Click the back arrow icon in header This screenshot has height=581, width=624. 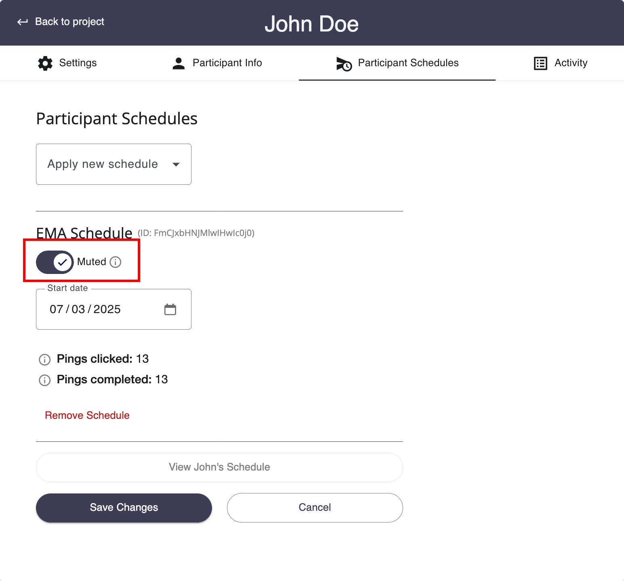(23, 22)
